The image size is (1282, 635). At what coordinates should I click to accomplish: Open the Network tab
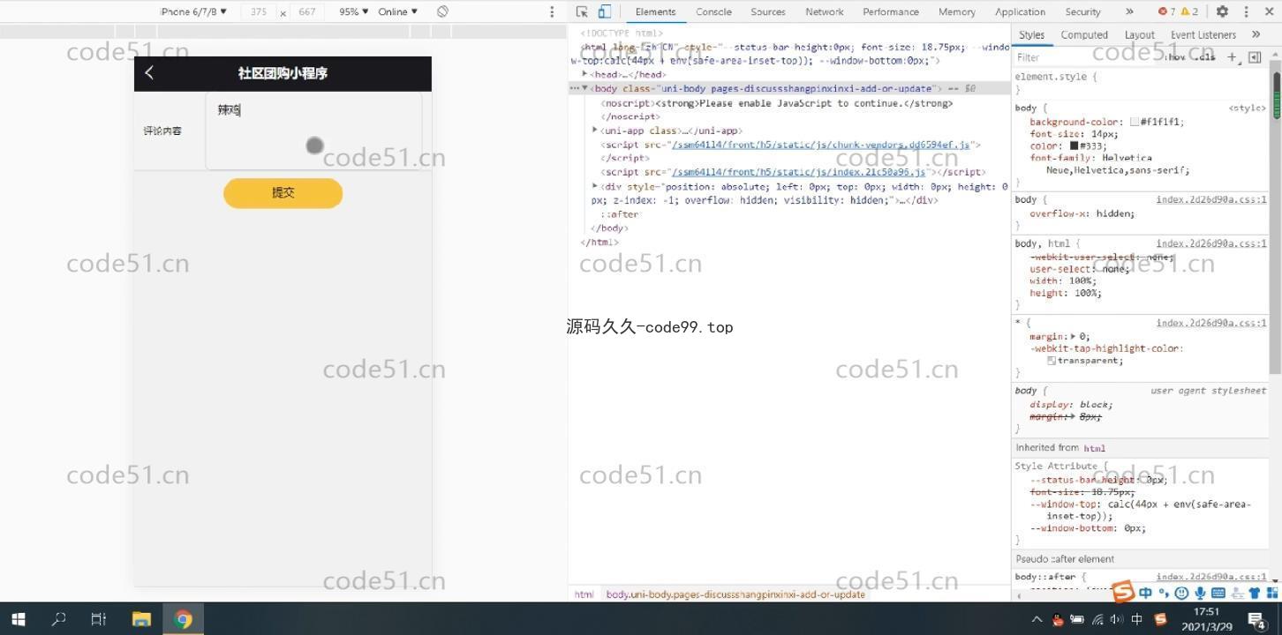click(825, 11)
